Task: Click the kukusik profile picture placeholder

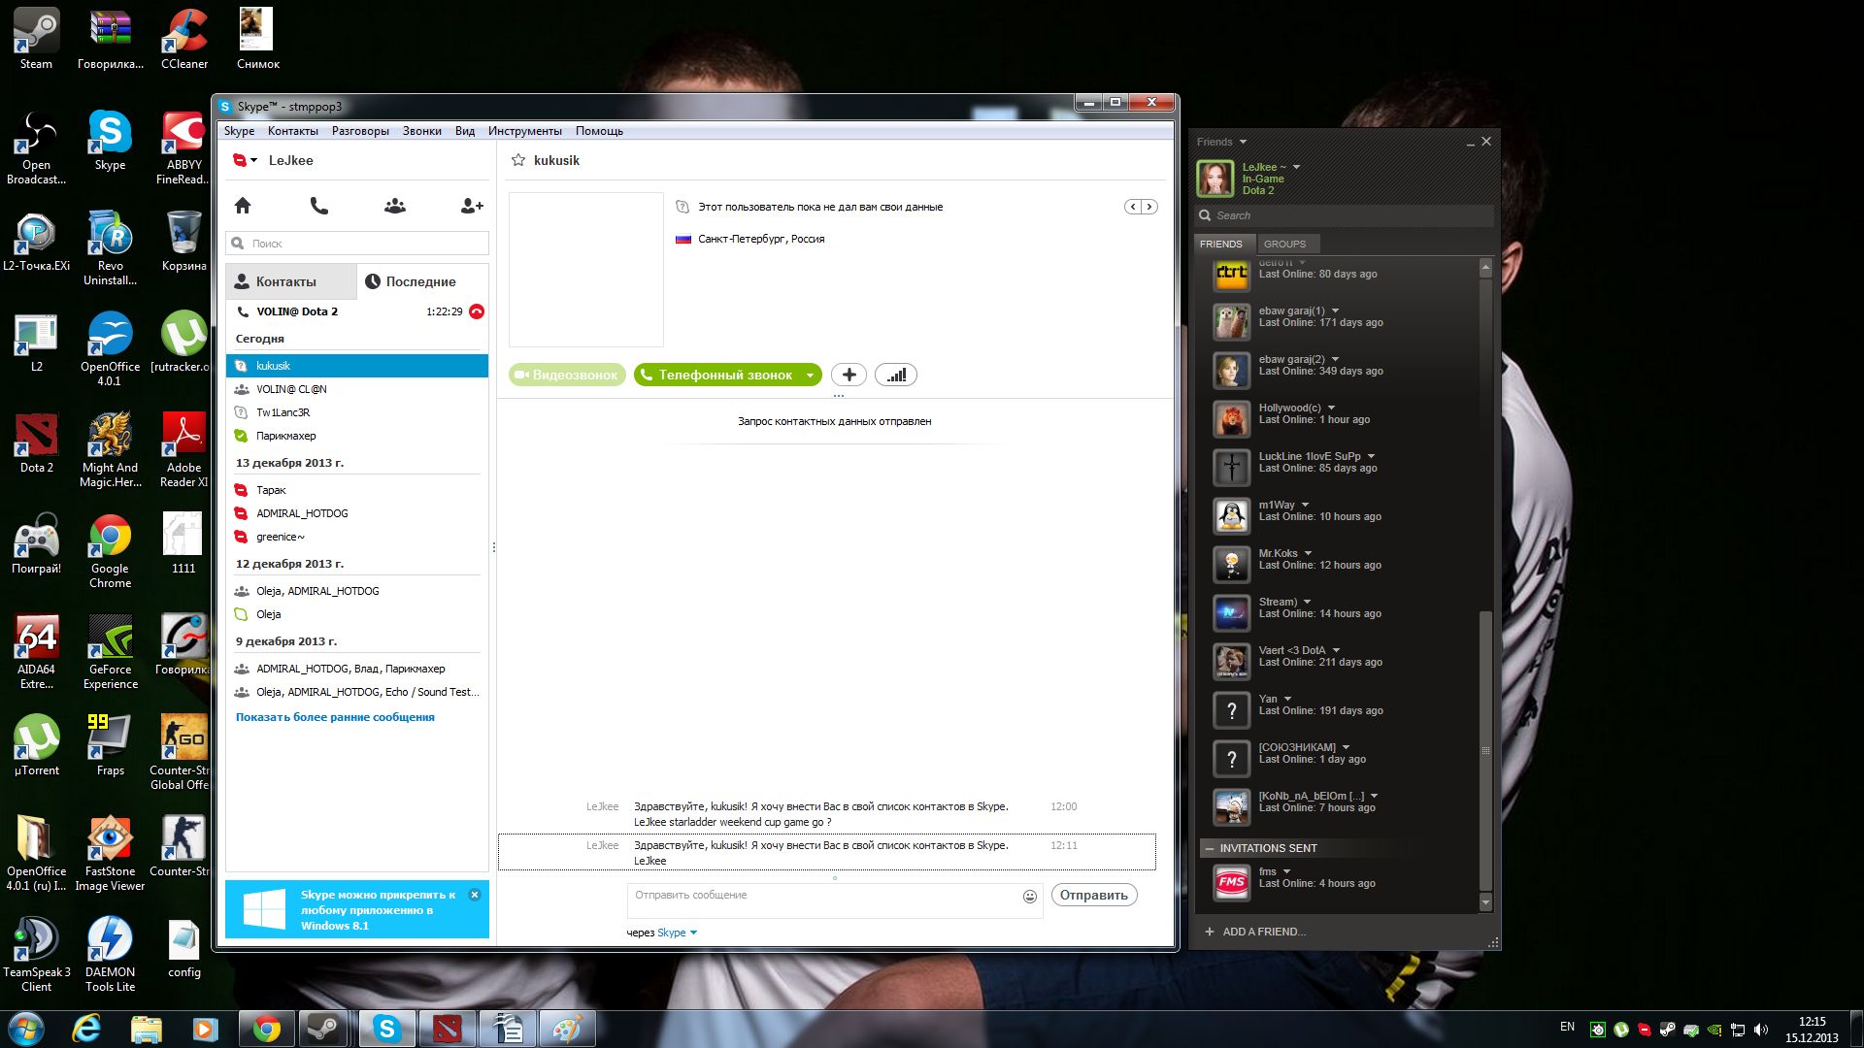Action: coord(586,270)
